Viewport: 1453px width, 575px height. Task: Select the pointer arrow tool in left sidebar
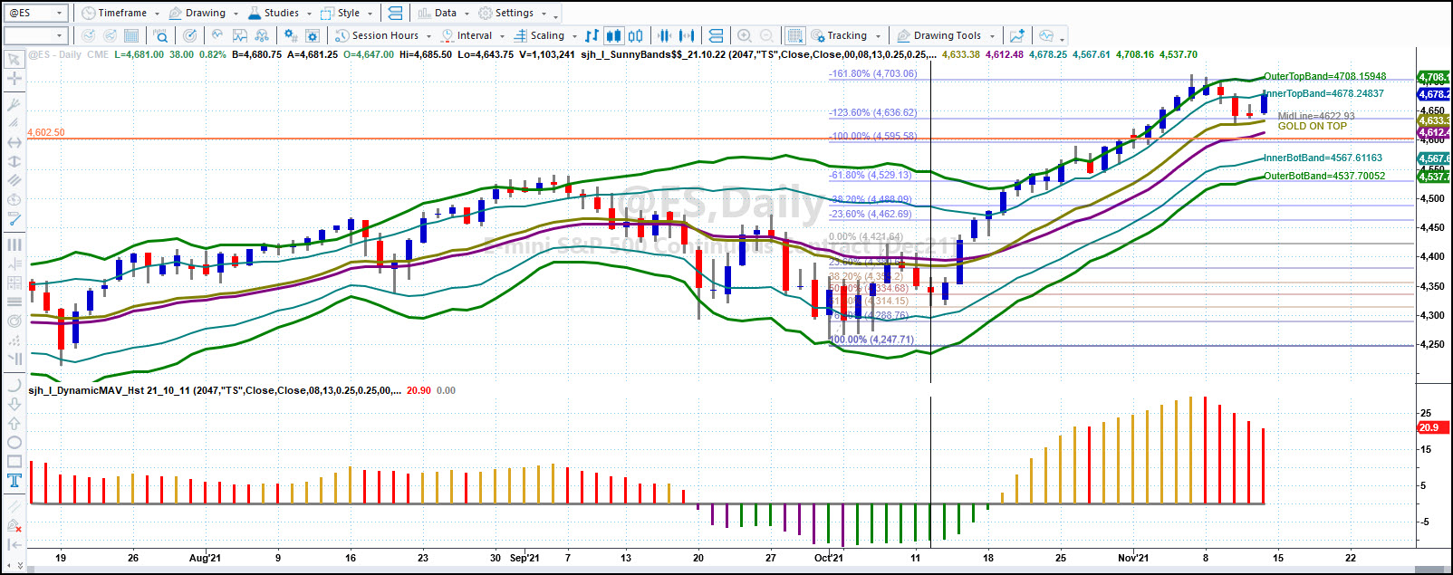pyautogui.click(x=14, y=60)
